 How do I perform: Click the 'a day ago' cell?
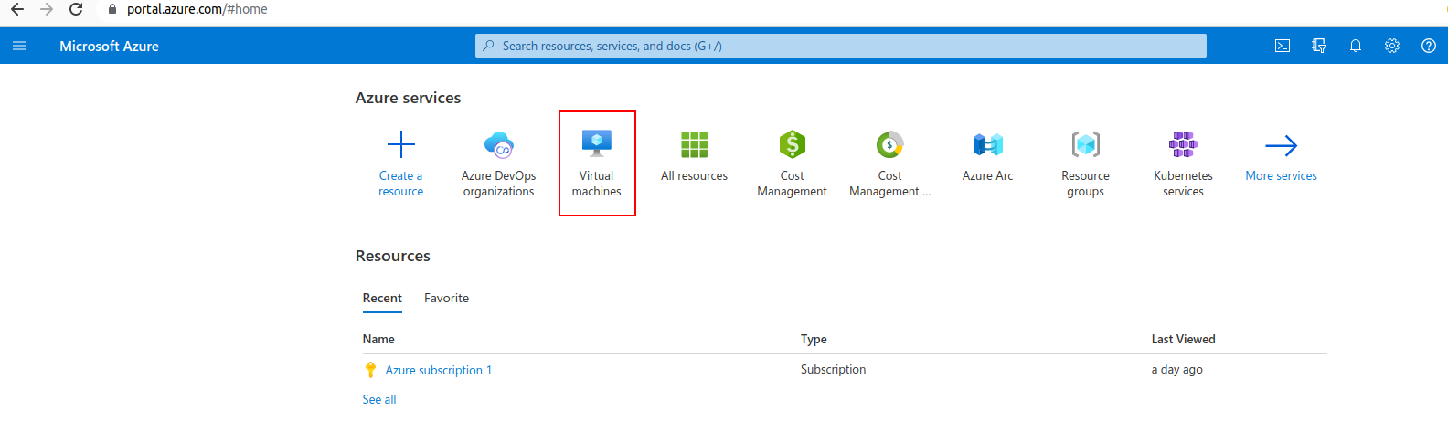1177,369
